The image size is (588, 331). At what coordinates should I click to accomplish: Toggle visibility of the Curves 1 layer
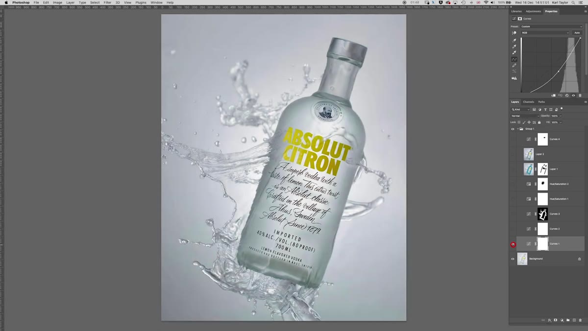513,244
